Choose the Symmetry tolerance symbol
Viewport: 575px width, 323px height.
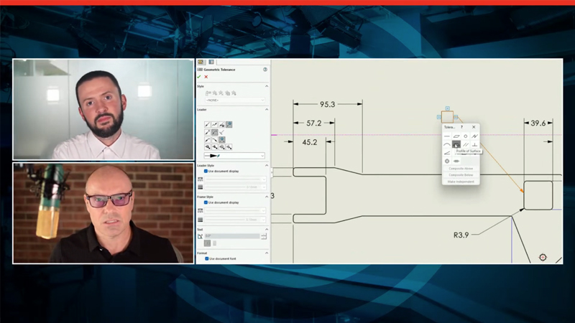point(456,161)
